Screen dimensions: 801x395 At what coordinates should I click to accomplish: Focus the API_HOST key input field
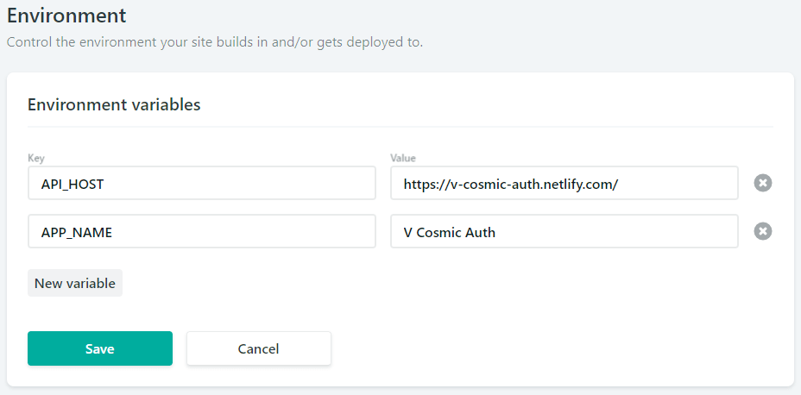202,183
